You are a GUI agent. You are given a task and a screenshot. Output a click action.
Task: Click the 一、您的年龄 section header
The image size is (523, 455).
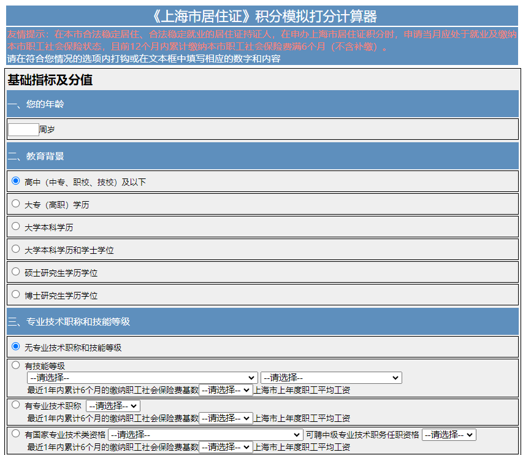pos(262,104)
